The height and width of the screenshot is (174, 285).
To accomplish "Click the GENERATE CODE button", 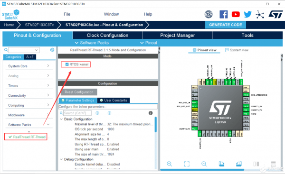I will tap(225, 25).
